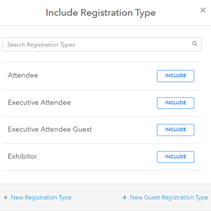The image size is (211, 211).
Task: Include the Attendee registration type
Action: click(x=176, y=76)
